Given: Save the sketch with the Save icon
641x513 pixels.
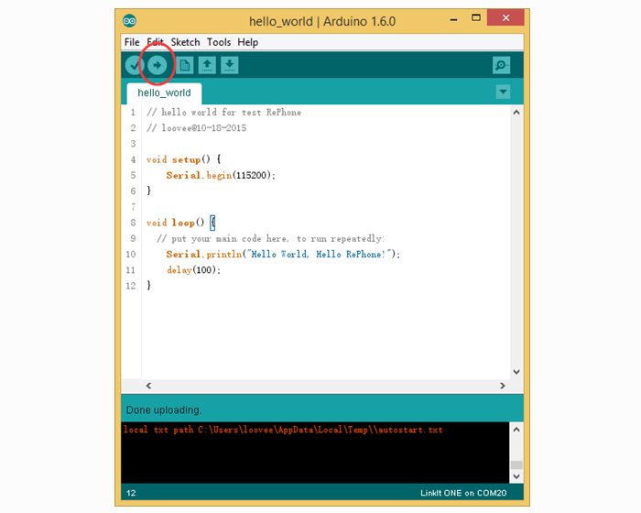Looking at the screenshot, I should click(230, 65).
